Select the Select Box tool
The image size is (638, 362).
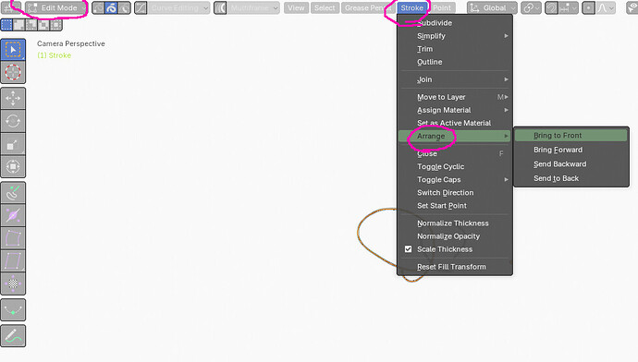(x=13, y=49)
